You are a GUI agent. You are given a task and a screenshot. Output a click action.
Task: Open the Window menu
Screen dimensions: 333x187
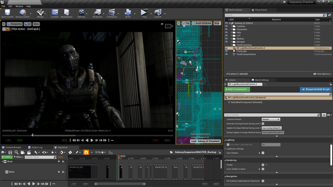(x=19, y=6)
